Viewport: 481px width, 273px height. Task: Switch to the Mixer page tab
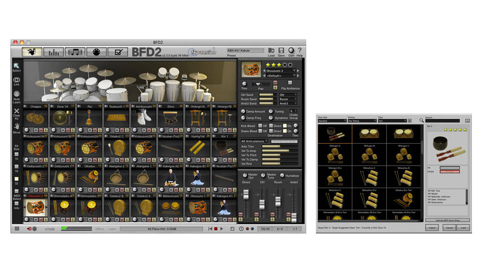click(53, 52)
